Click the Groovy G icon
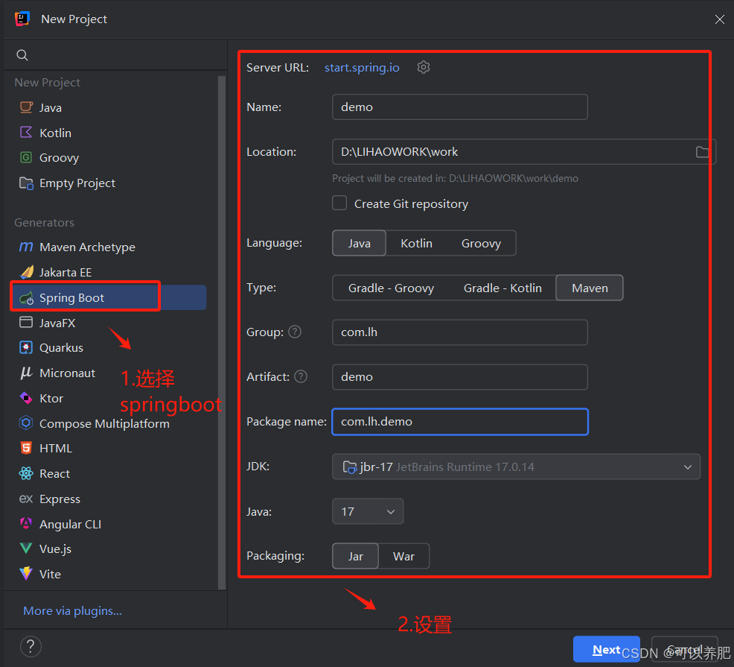The image size is (734, 667). 26,157
